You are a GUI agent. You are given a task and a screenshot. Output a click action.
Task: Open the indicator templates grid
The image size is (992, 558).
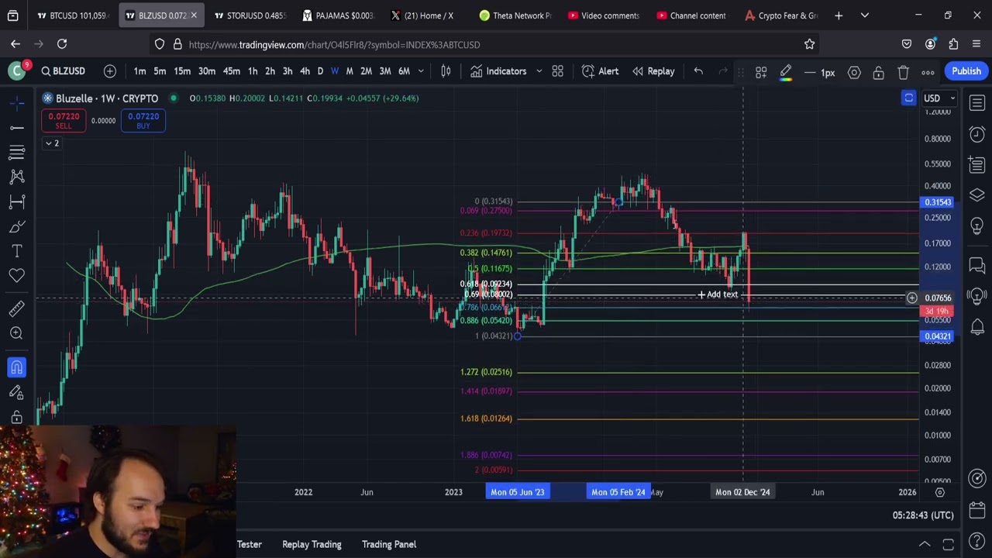557,71
